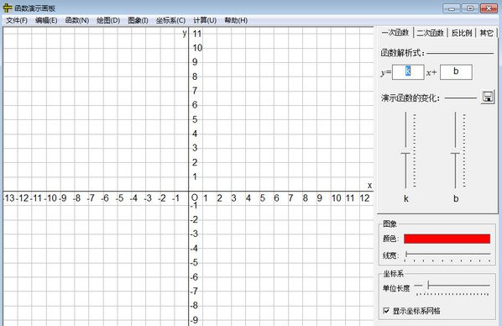This screenshot has height=326, width=502.
Task: Click the y-axis label 10
Action: 197,48
